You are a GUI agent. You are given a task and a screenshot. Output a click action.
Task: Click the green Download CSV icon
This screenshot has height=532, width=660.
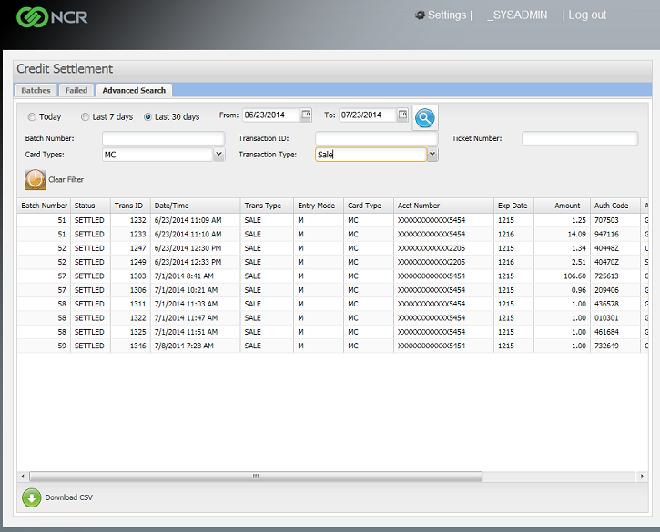[x=32, y=497]
